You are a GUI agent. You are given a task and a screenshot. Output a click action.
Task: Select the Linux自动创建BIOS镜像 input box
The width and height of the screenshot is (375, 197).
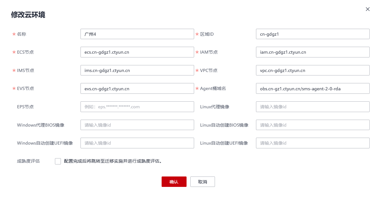(312, 125)
